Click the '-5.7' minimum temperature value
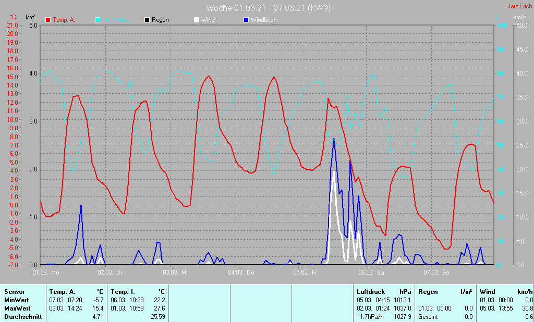This screenshot has height=322, width=534. [99, 300]
